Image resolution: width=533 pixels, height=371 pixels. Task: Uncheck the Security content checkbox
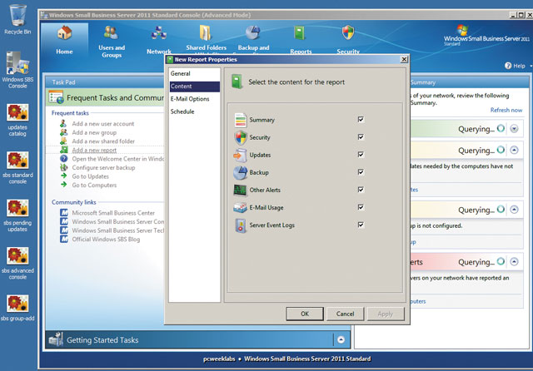(x=361, y=137)
